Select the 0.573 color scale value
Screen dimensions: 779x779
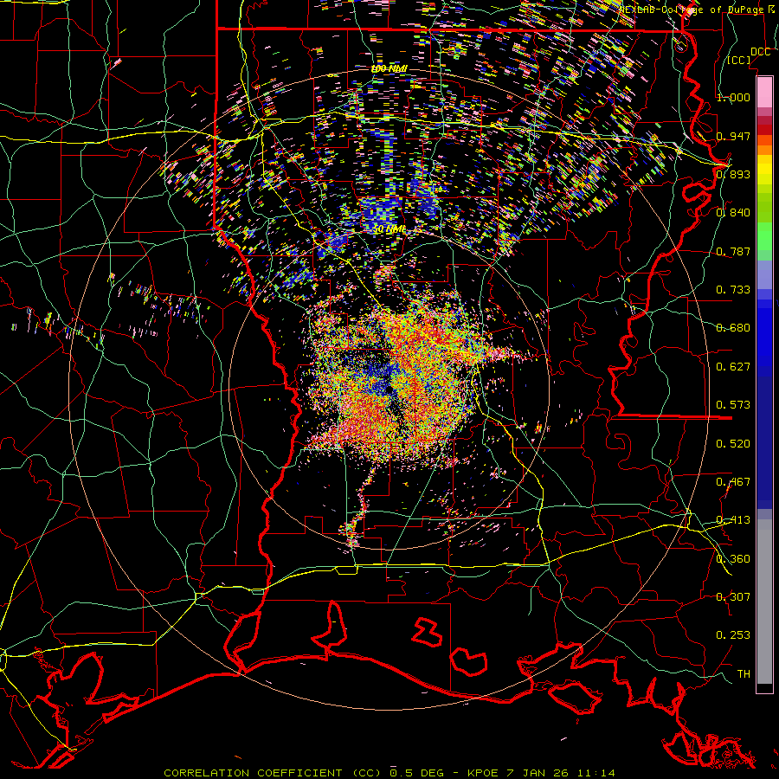coord(733,405)
